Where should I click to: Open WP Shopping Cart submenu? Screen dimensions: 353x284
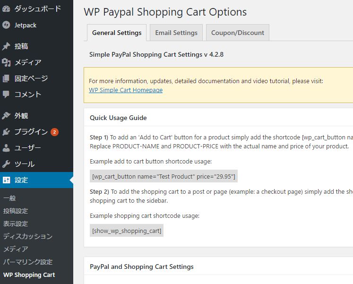point(29,275)
